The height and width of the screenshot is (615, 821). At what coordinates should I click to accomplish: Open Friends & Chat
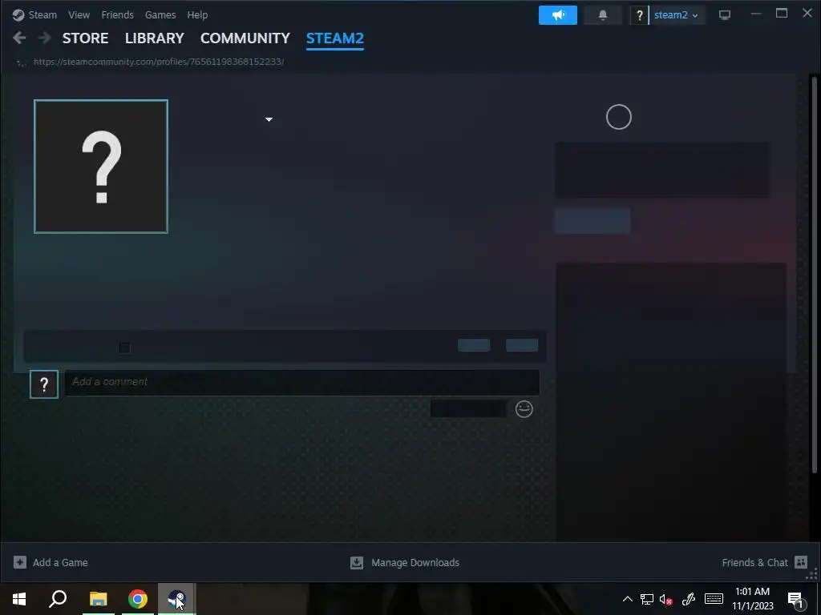coord(754,563)
